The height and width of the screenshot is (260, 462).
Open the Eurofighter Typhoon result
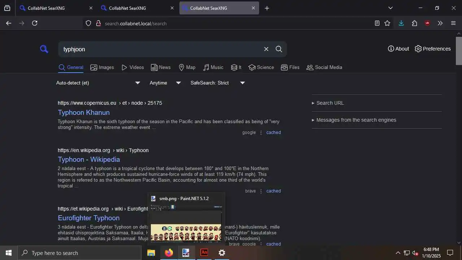tap(89, 218)
